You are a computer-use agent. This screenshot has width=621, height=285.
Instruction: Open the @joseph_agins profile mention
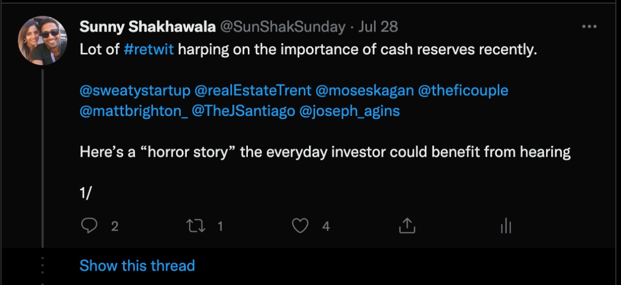350,111
